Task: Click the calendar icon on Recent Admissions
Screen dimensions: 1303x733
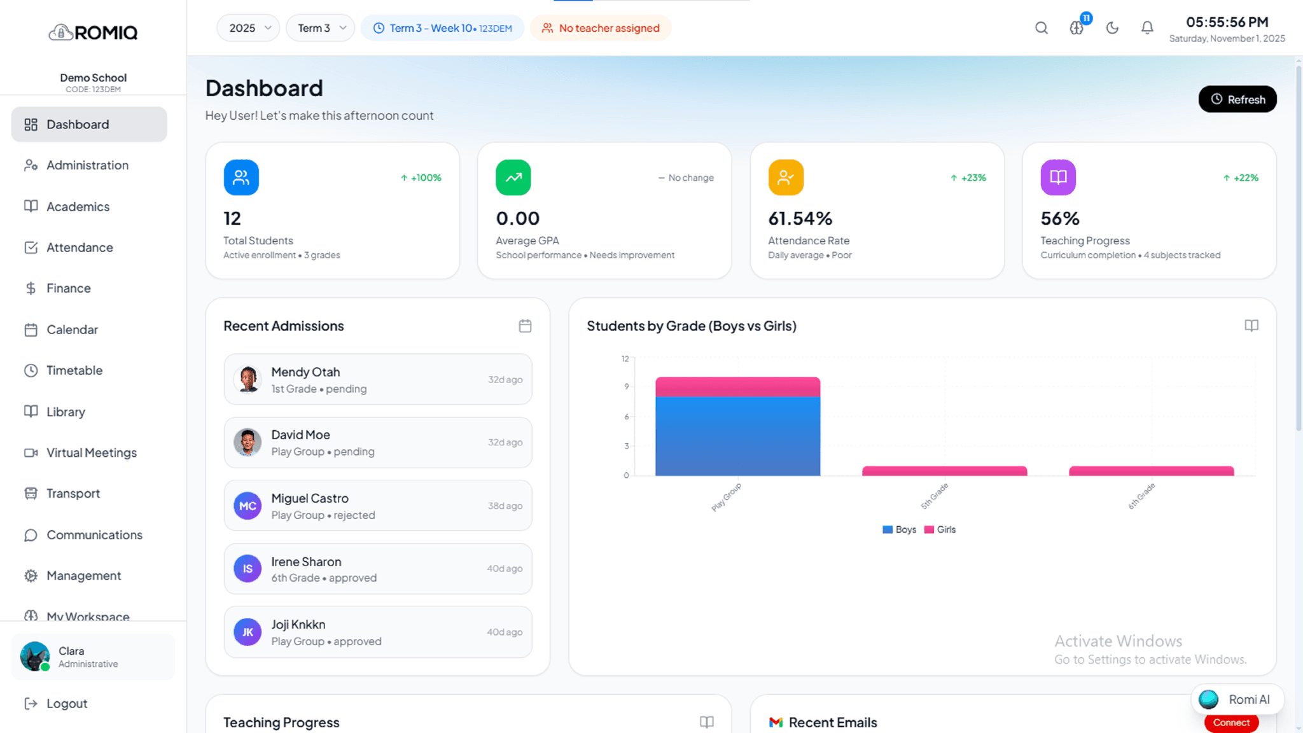Action: 524,325
